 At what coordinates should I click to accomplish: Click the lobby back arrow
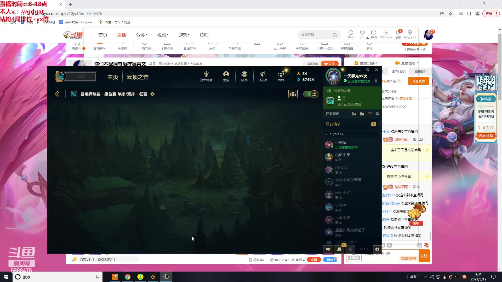(x=57, y=94)
